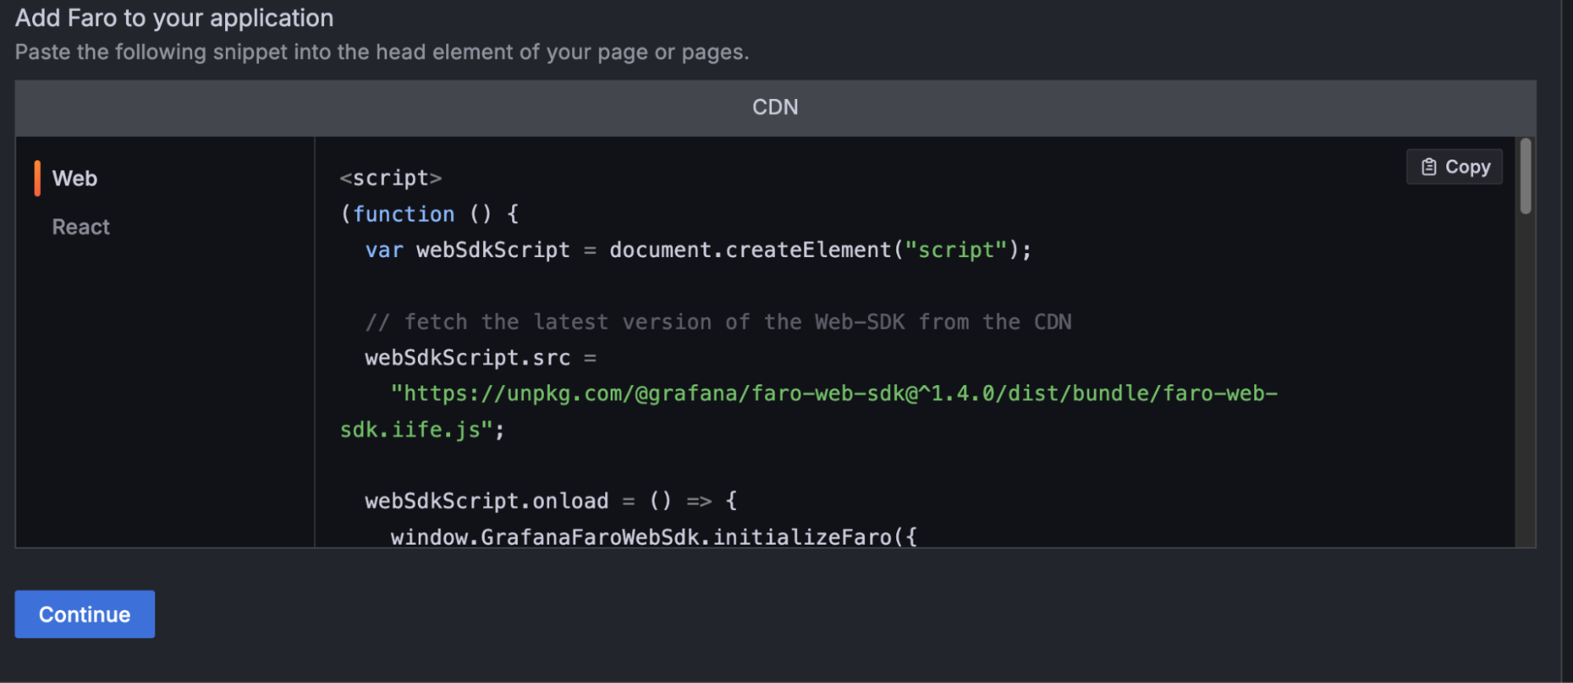Click the blue 'function' keyword
This screenshot has width=1573, height=683.
click(403, 214)
